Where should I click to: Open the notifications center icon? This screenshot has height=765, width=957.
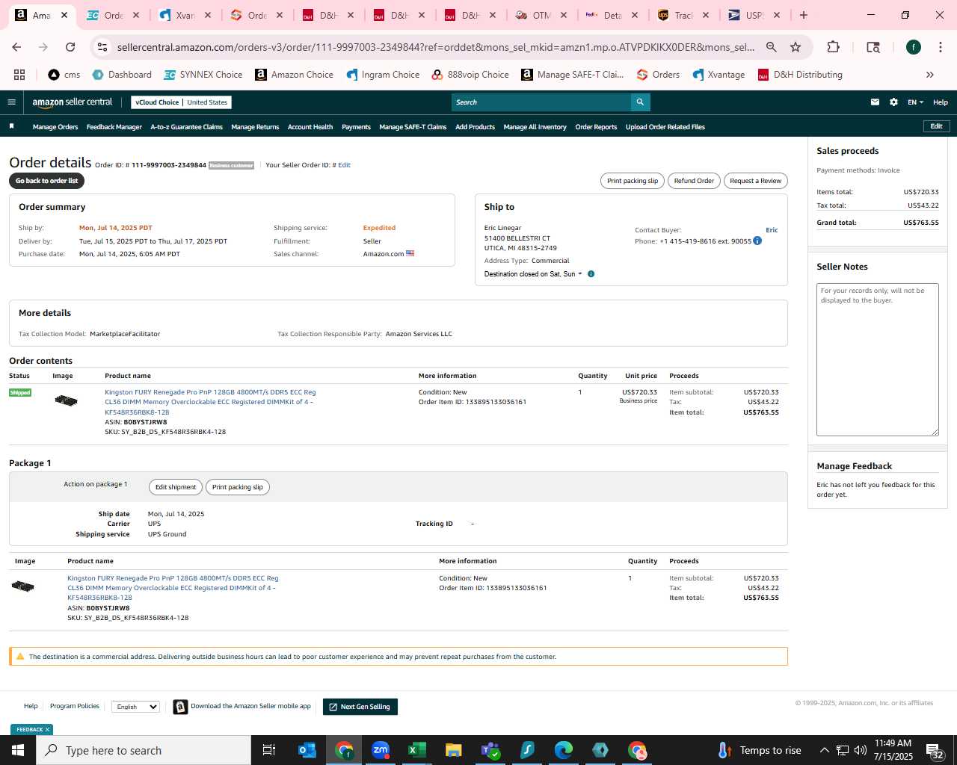(935, 751)
